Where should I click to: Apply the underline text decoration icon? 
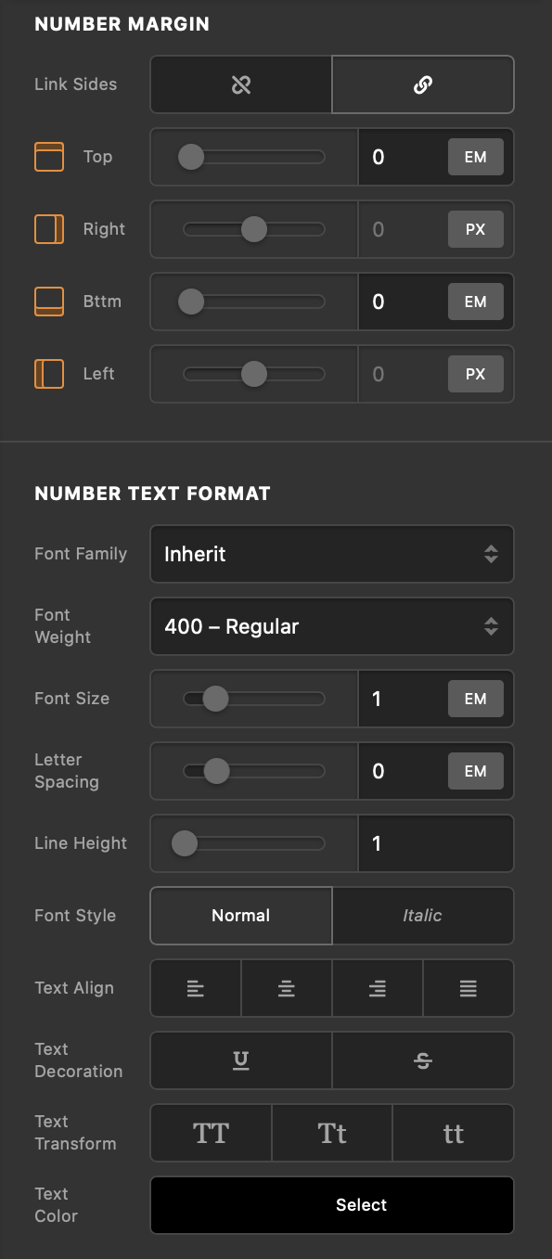click(240, 1060)
